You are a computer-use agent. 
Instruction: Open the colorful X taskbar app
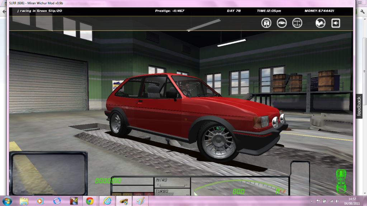click(74, 201)
